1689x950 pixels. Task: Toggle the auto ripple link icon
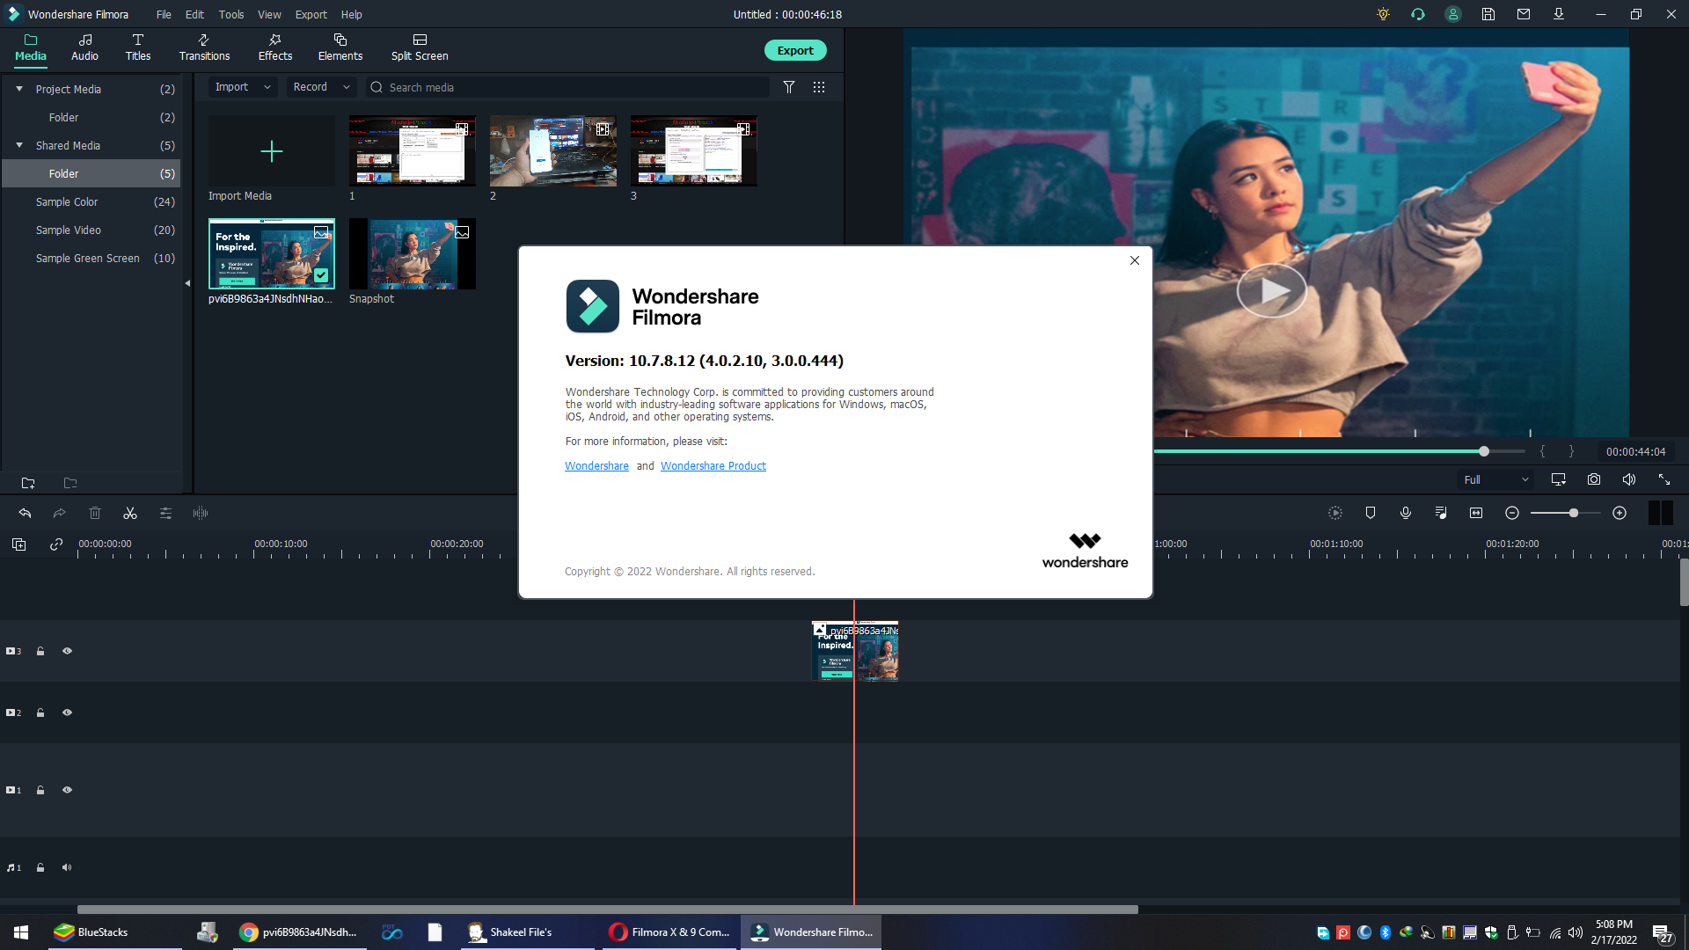(x=56, y=544)
